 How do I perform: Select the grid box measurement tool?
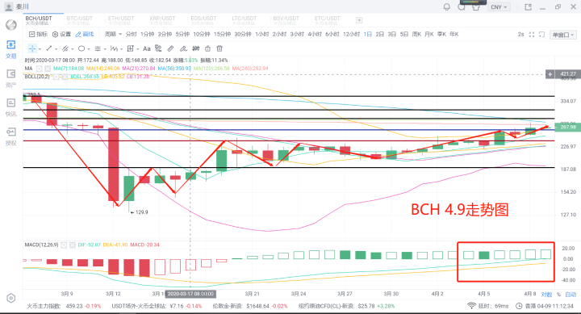[x=130, y=48]
